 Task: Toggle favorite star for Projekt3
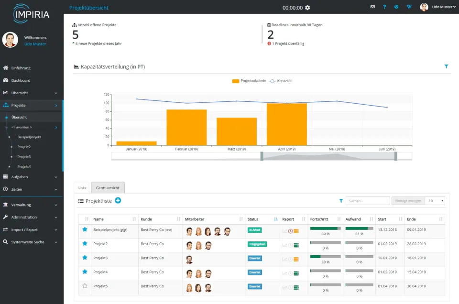click(85, 258)
